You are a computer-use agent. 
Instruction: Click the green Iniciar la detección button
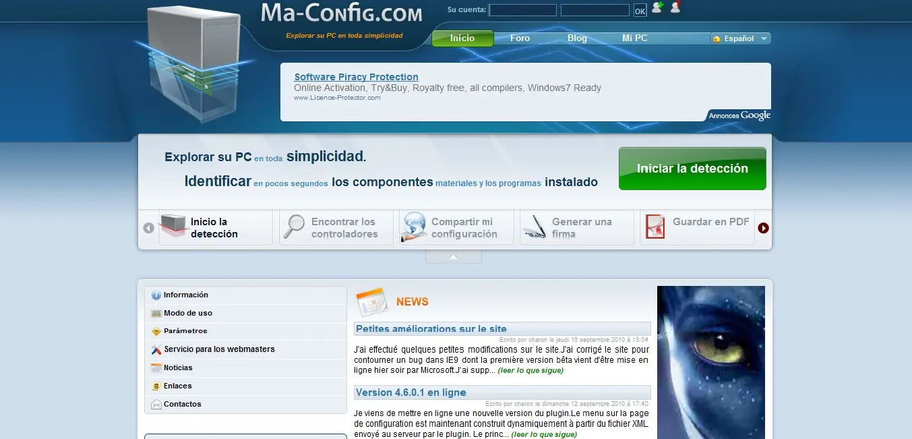[692, 169]
